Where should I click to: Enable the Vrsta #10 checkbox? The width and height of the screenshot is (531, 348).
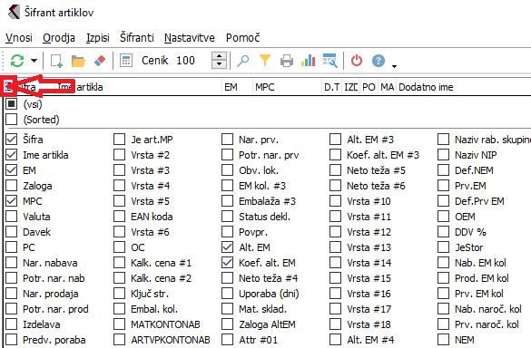[335, 201]
